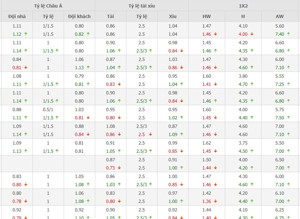
Task: Click the red down arrow beside 1.41
Action: pos(215,84)
